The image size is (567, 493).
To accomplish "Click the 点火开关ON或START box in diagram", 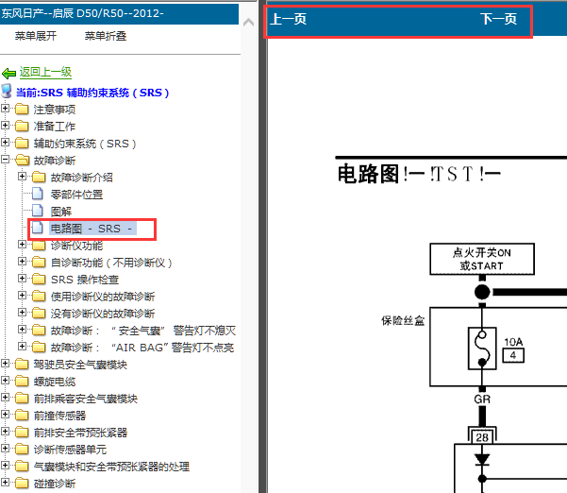I will (482, 259).
